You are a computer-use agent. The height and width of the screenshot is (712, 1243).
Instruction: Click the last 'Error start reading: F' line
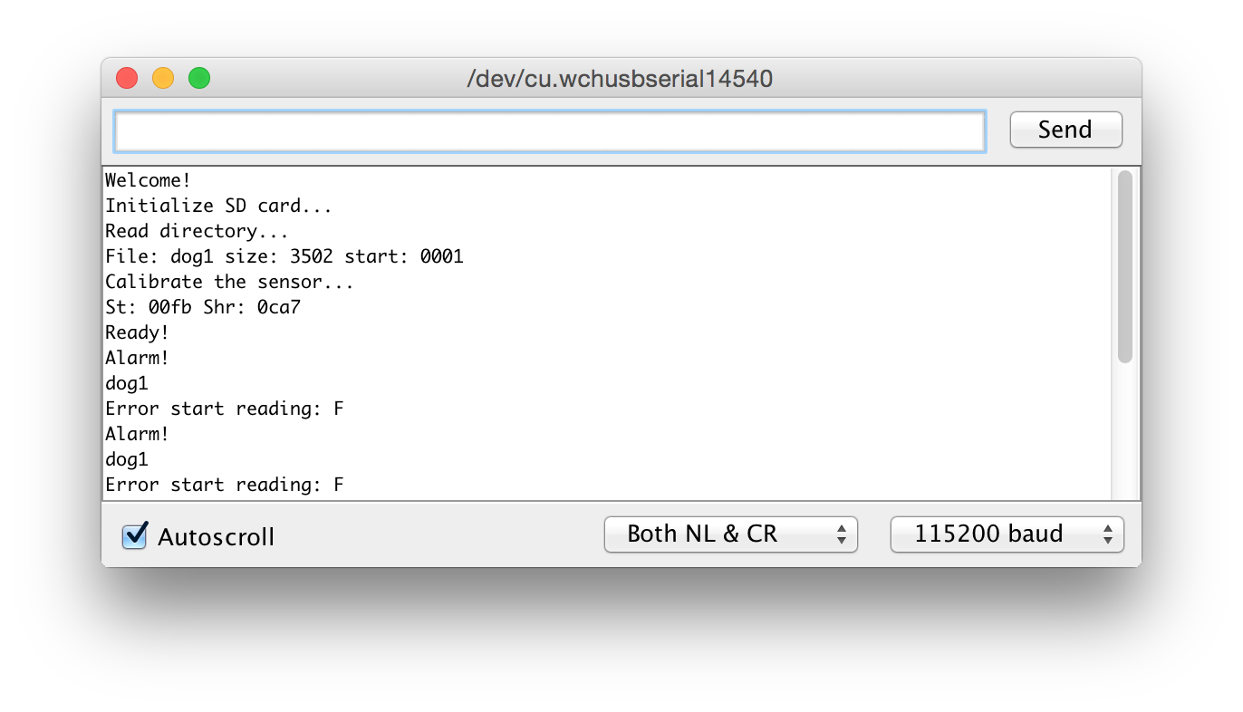click(225, 485)
